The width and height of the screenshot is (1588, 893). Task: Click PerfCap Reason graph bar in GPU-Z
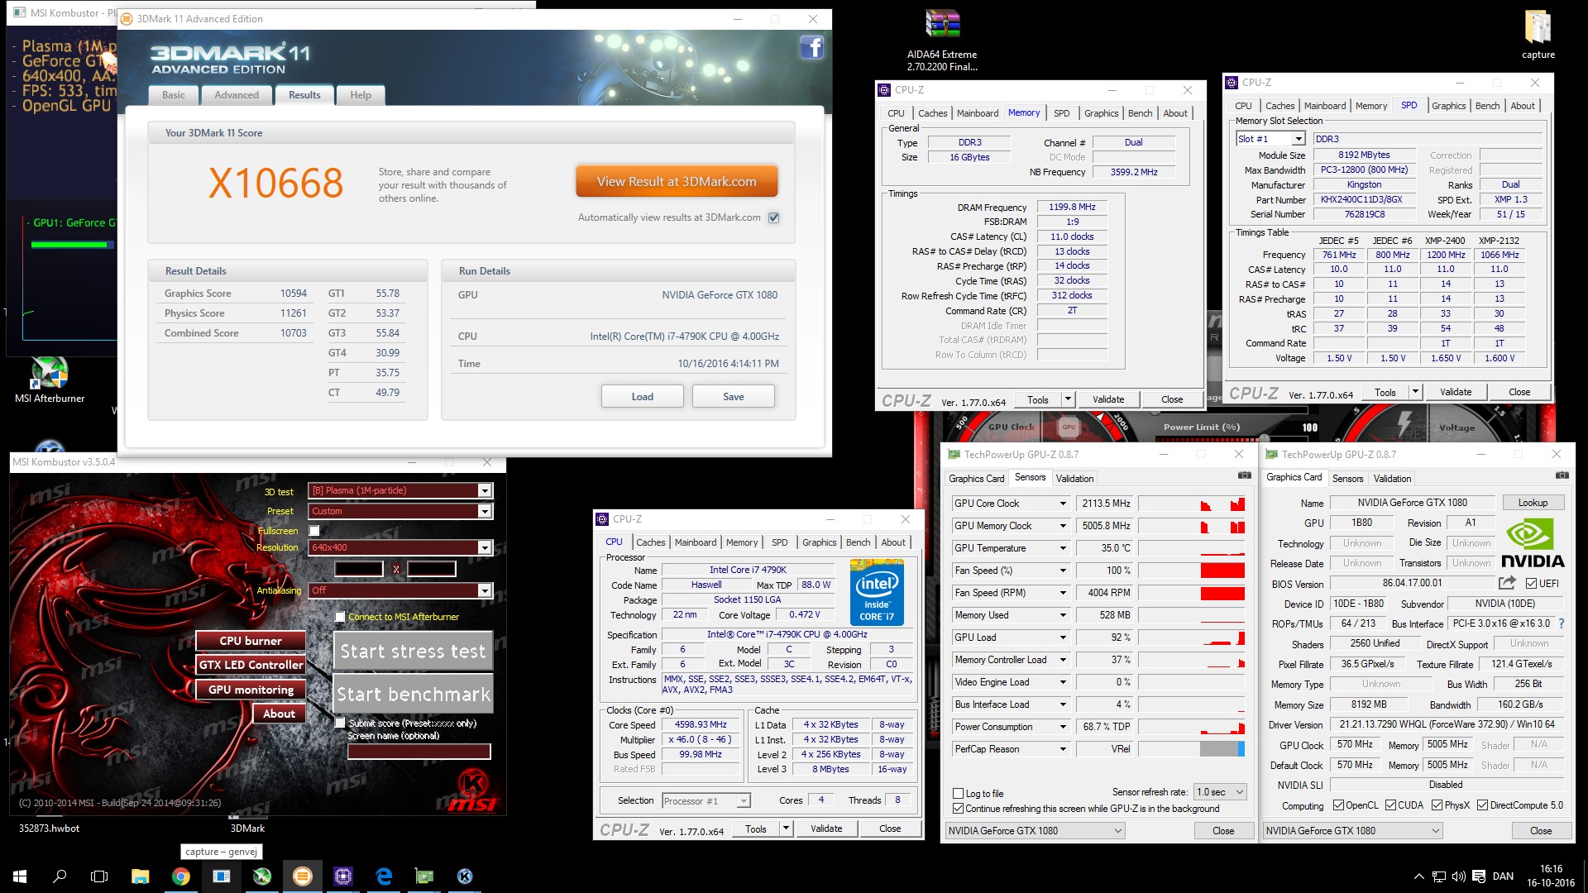click(x=1191, y=749)
